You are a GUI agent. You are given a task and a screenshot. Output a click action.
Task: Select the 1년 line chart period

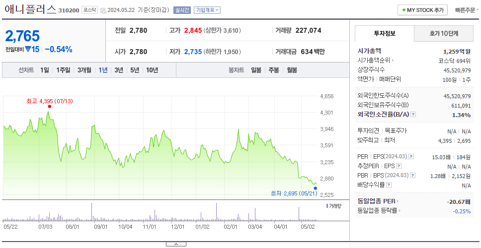pos(103,70)
